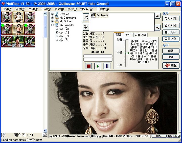Screen dimensions: 182x143
Task: Switch to the 로드 tab
Action: [x=128, y=35]
